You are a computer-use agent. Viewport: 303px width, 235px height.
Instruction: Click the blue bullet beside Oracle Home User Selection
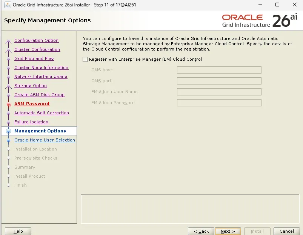(8, 140)
